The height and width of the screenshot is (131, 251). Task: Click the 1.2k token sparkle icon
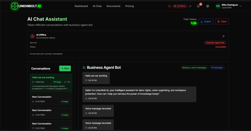[x=65, y=82]
